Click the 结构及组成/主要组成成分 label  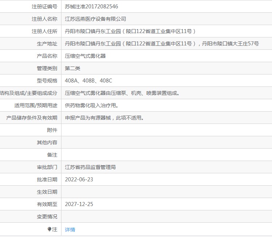(x=29, y=93)
